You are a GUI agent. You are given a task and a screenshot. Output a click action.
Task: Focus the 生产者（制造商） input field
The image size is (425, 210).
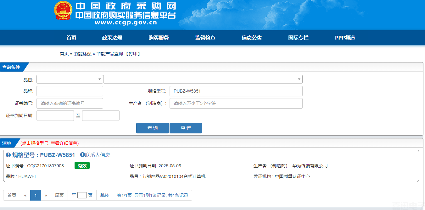pos(236,103)
